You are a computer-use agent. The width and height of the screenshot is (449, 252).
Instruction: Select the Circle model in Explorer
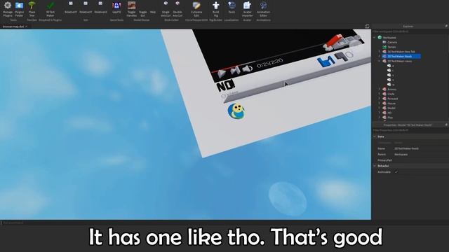tap(391, 94)
